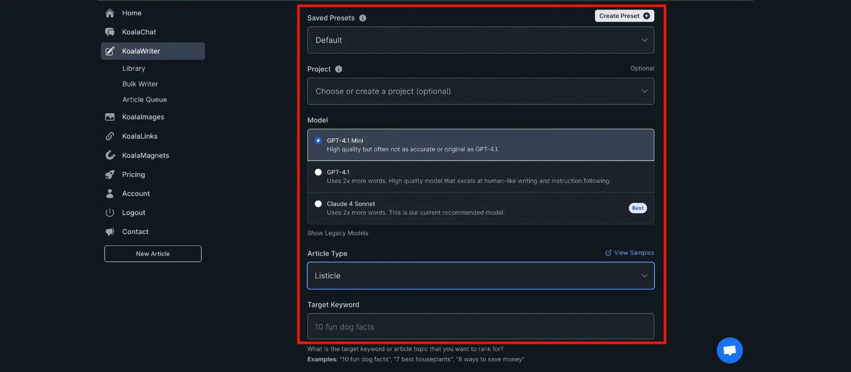Open Library under KoalaWriter

click(134, 69)
